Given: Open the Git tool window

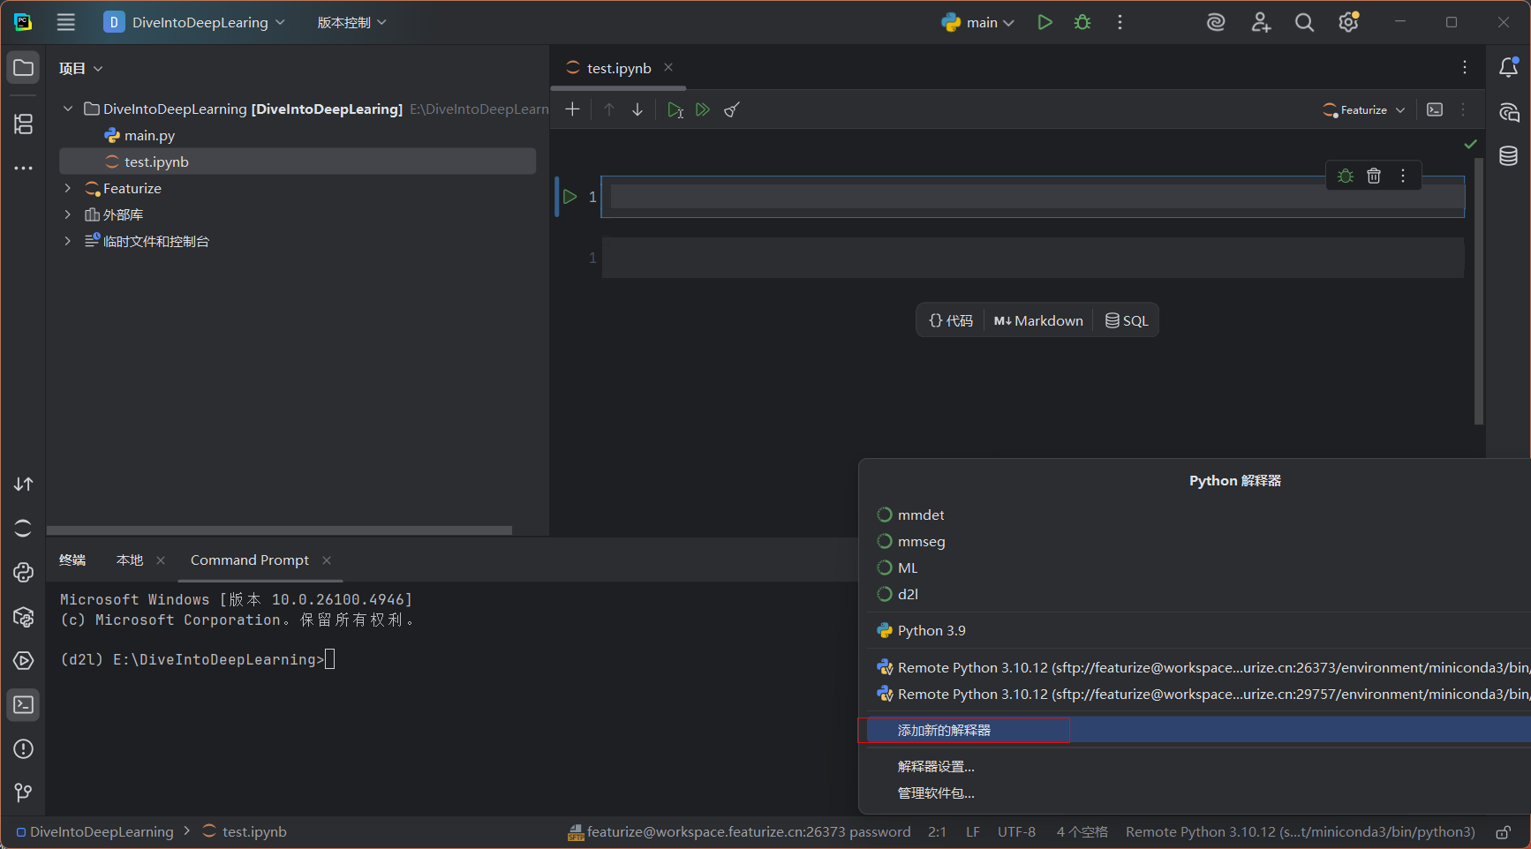Looking at the screenshot, I should pos(24,793).
